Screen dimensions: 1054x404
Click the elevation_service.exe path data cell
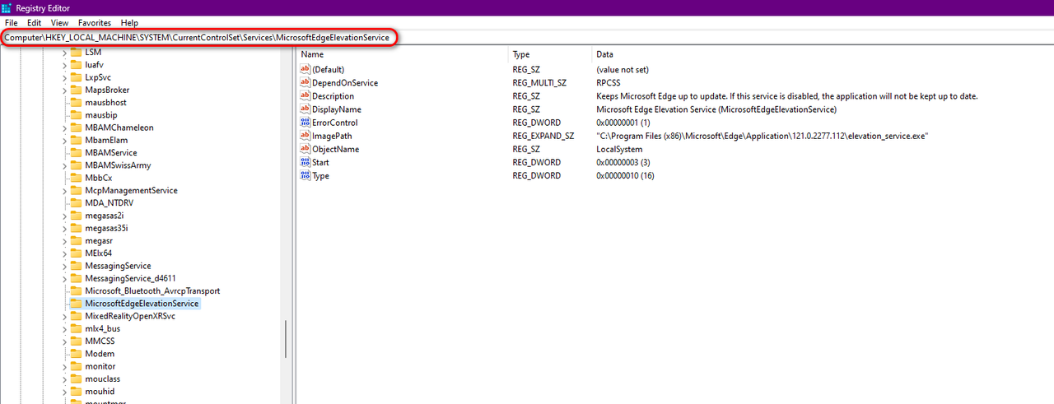click(x=763, y=136)
